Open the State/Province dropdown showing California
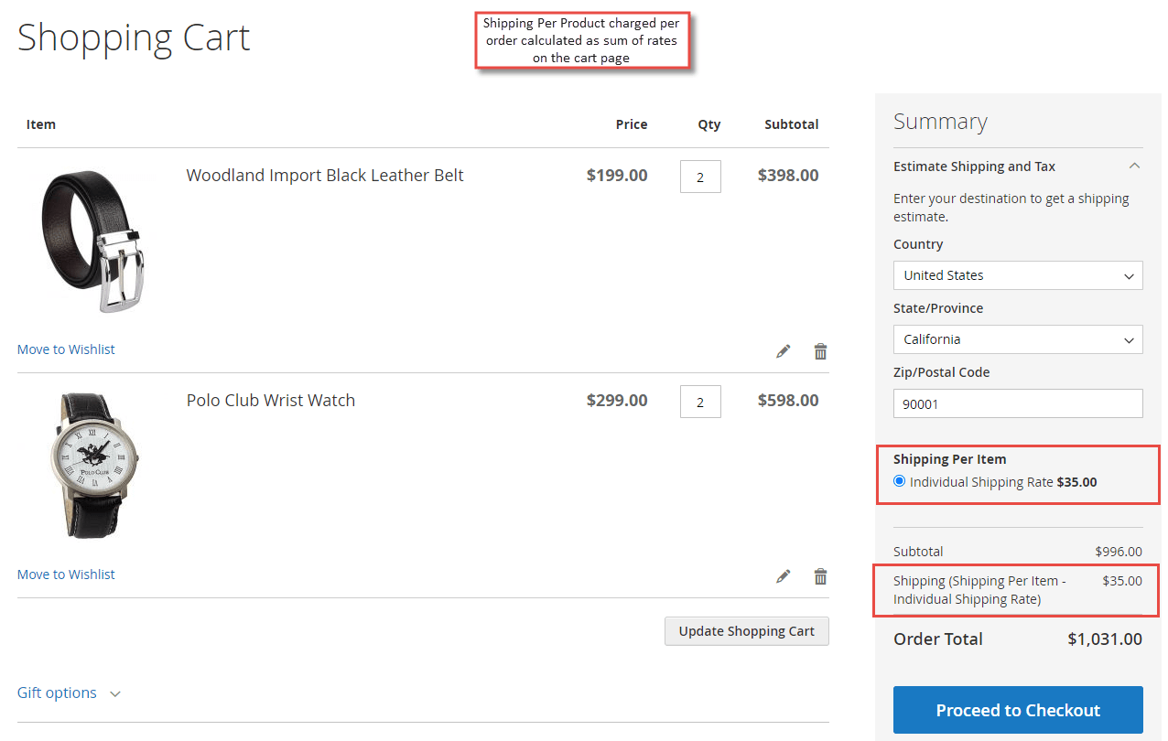Image resolution: width=1168 pixels, height=741 pixels. click(x=1018, y=339)
